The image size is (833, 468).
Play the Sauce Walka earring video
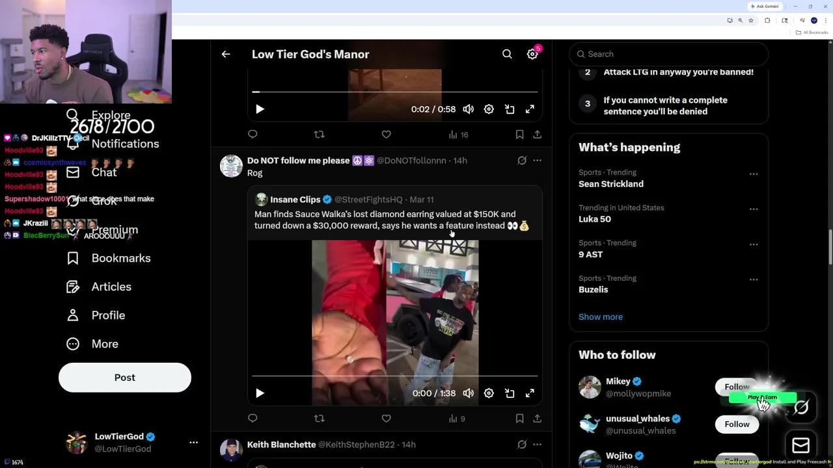tap(260, 393)
